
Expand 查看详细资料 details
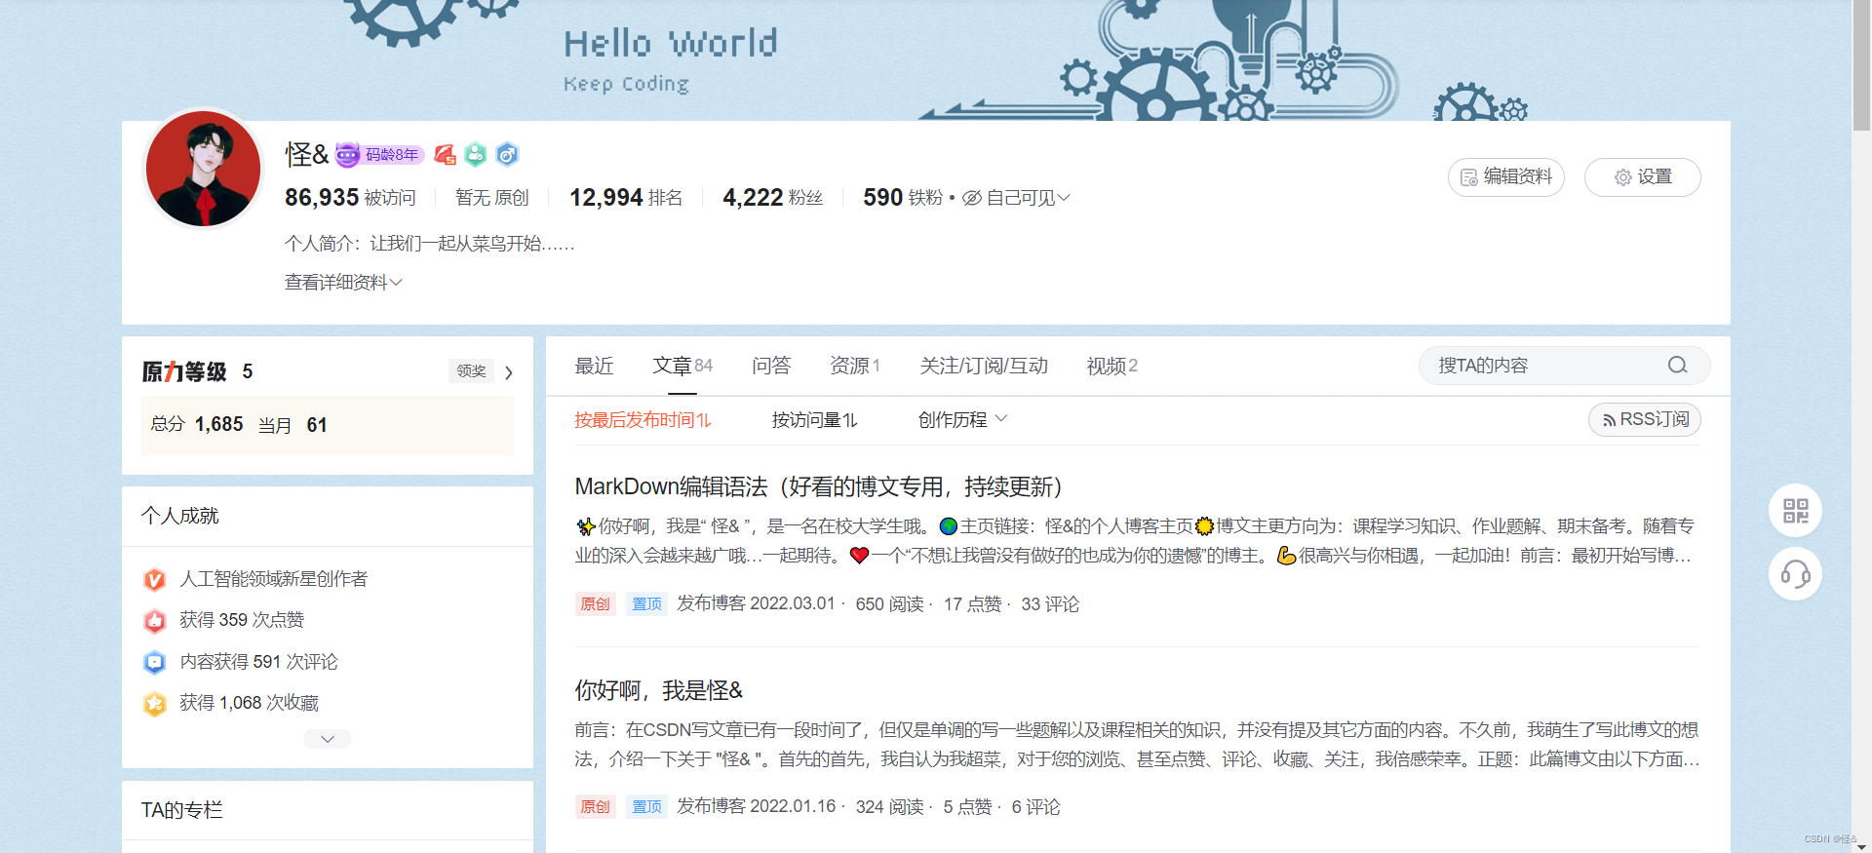point(343,282)
